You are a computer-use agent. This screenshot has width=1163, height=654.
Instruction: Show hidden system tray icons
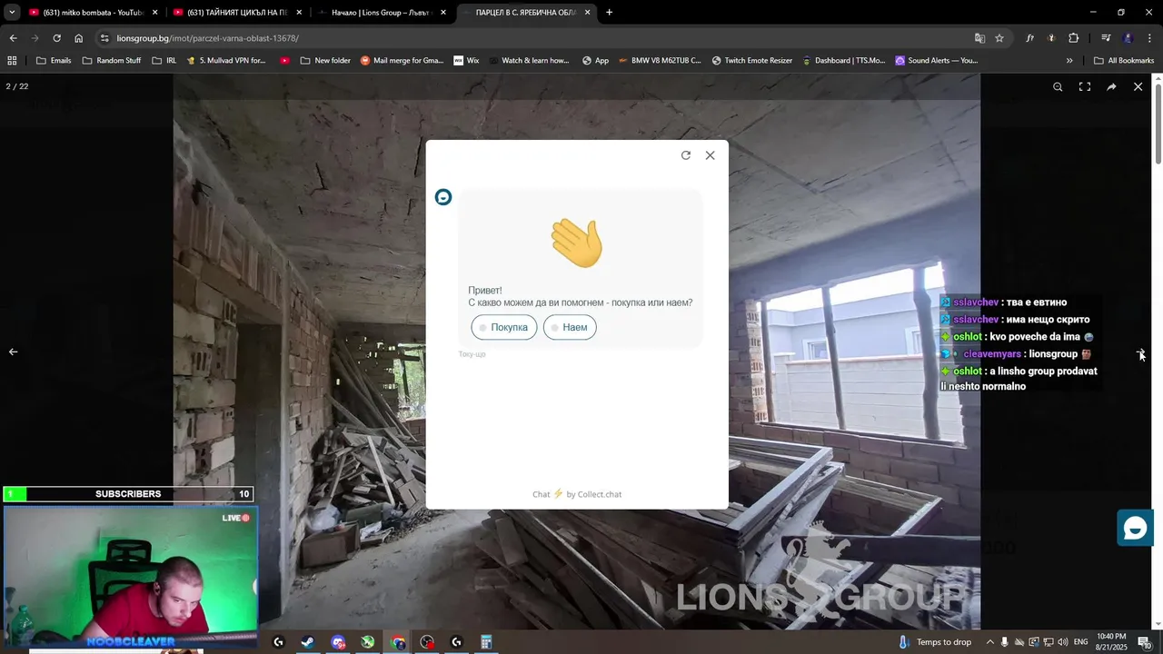click(990, 642)
